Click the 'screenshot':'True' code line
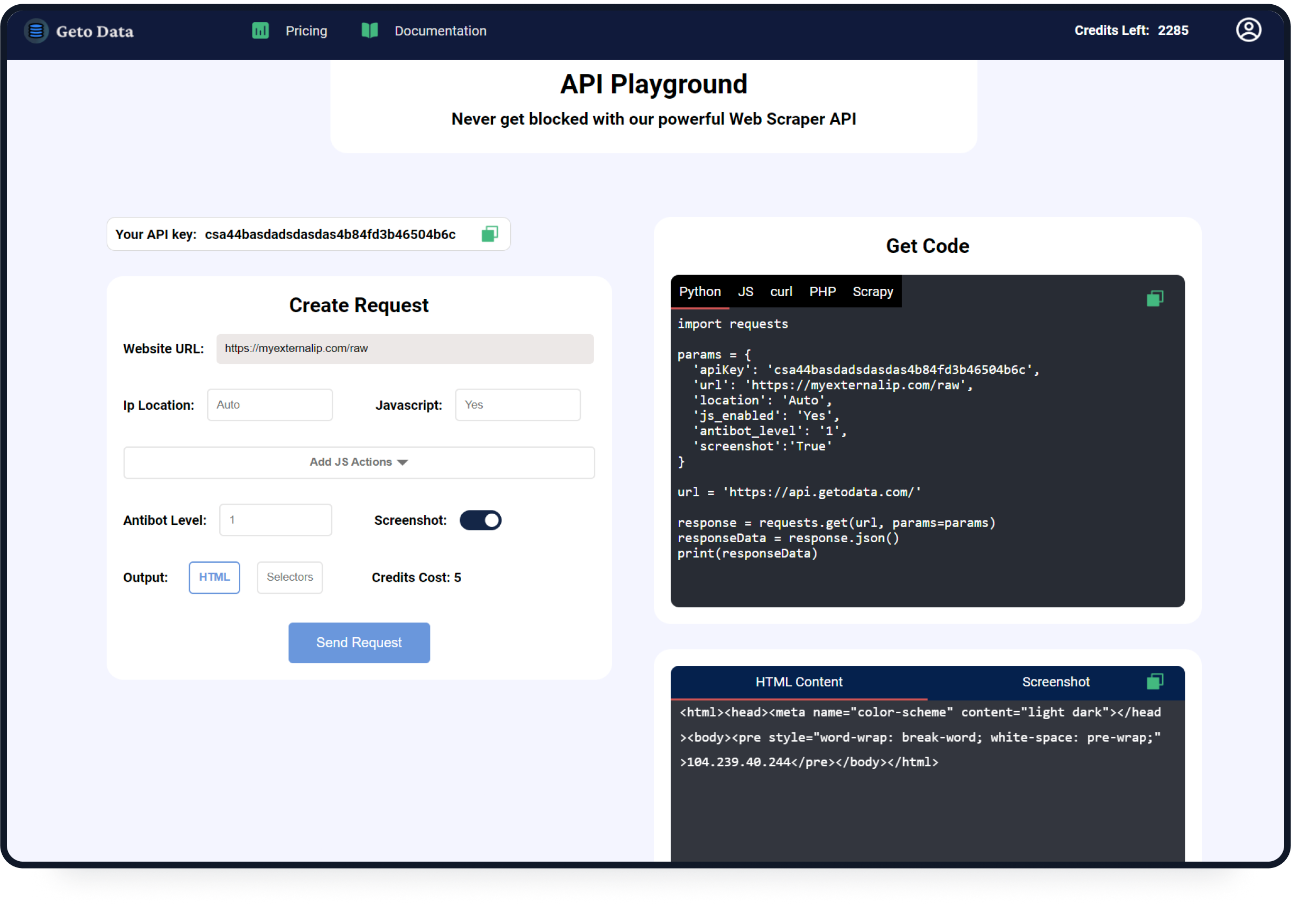 pos(762,446)
